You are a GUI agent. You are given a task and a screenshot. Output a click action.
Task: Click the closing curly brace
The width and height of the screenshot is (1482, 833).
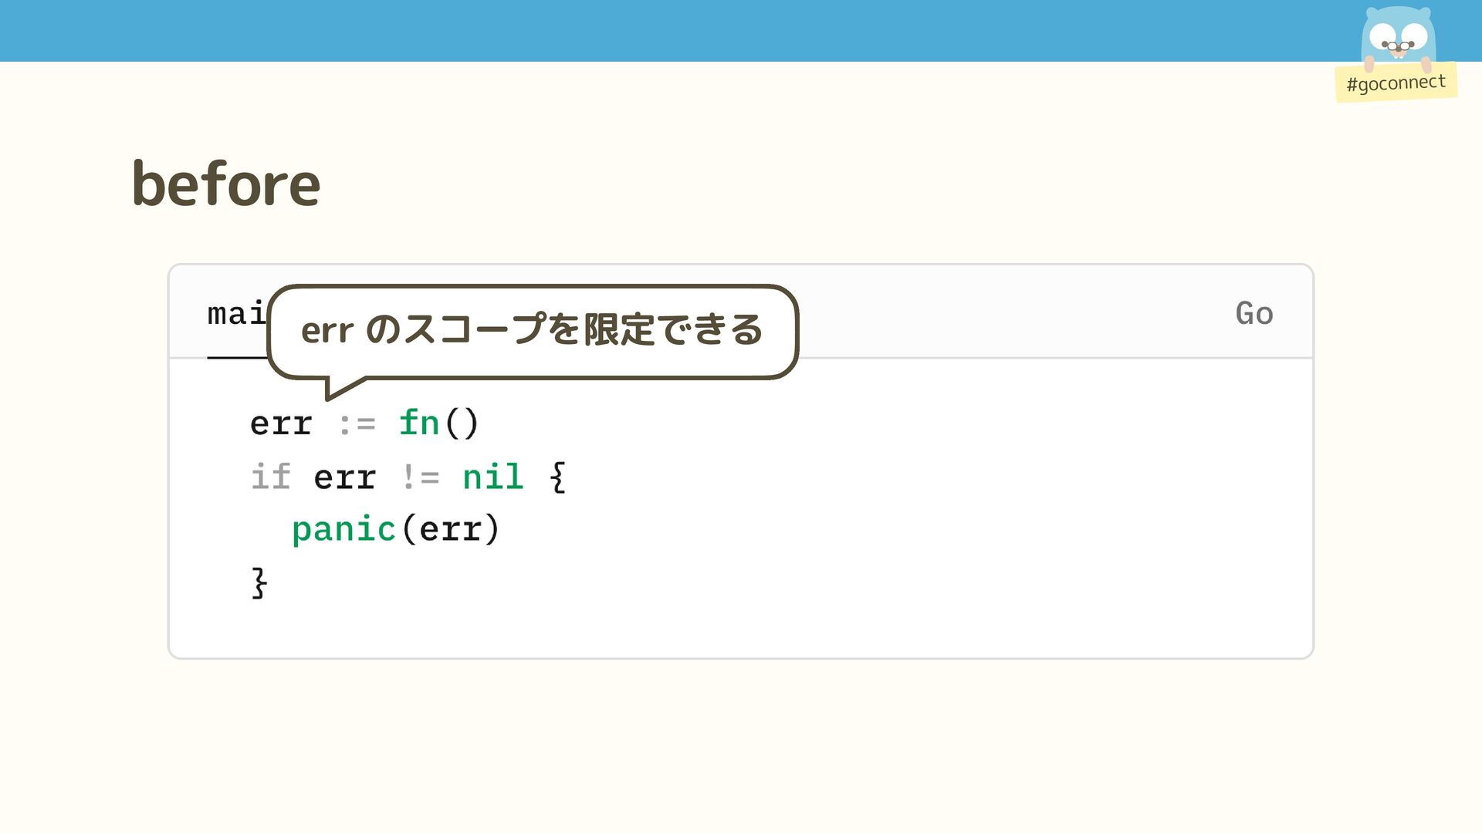point(259,582)
